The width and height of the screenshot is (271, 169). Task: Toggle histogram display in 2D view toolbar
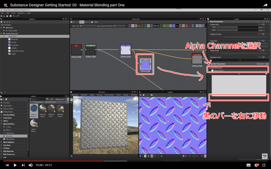tap(161, 156)
